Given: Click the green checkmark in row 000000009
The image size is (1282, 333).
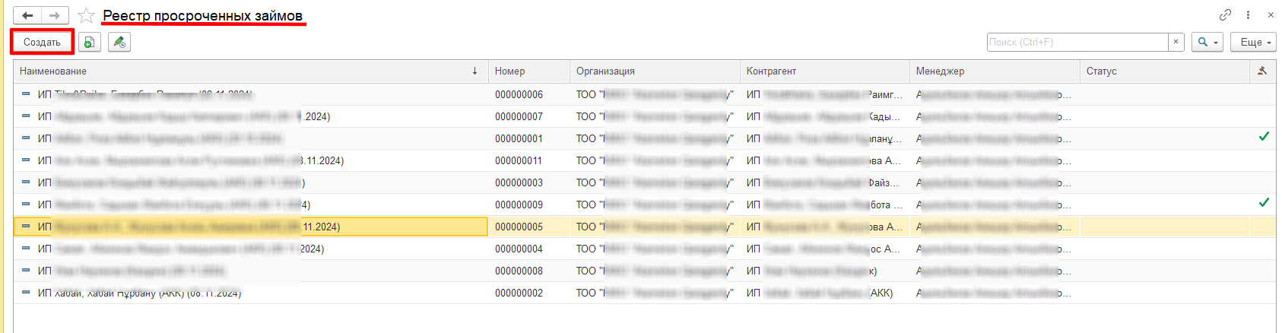Looking at the screenshot, I should click(1264, 202).
